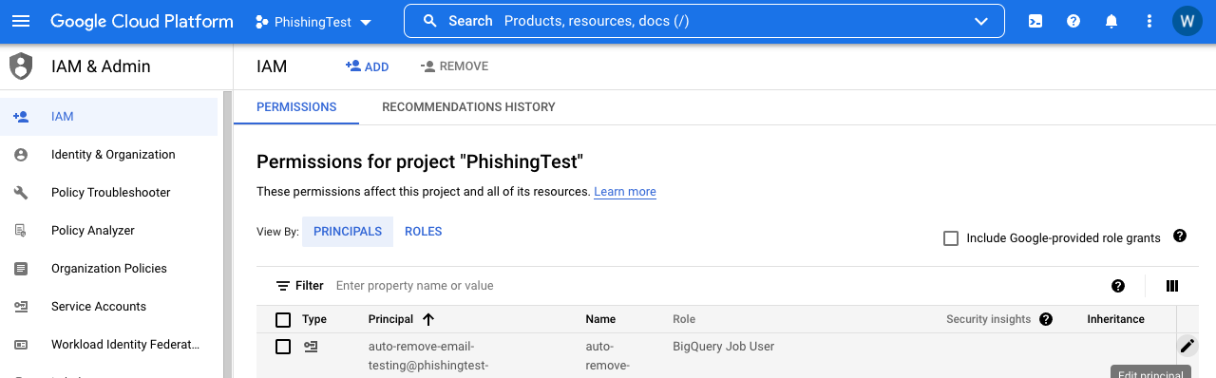
Task: Click the Identity & Organization person icon
Action: pos(21,155)
